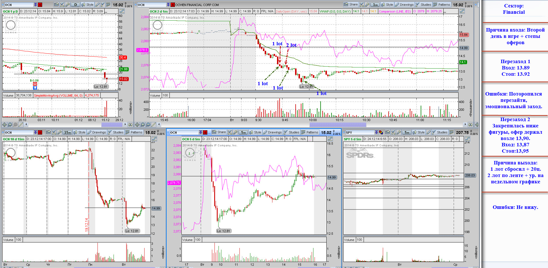Click time-axis scrollbar thumb below daily chart
The width and height of the screenshot is (548, 268).
(x=112, y=125)
